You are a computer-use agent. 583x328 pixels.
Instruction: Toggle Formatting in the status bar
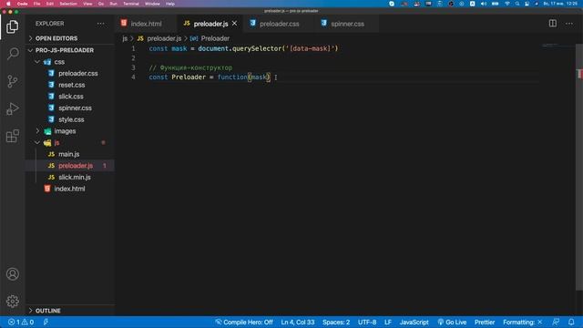[x=523, y=322]
